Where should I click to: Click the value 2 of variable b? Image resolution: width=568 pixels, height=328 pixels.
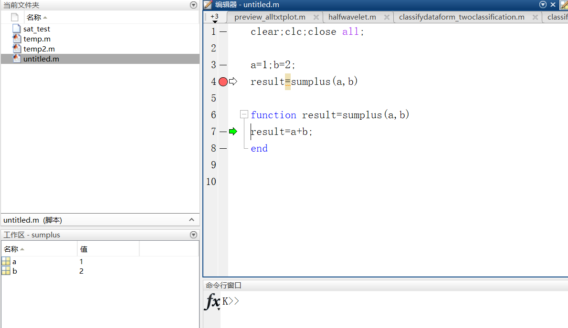tap(82, 271)
